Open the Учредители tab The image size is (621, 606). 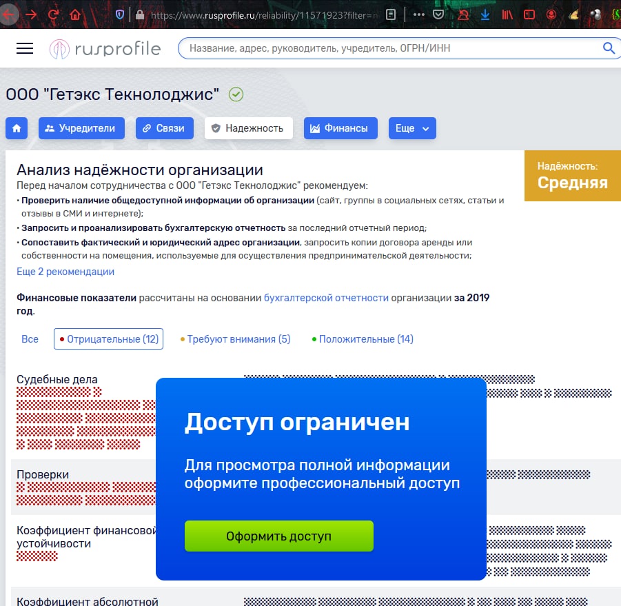[81, 128]
